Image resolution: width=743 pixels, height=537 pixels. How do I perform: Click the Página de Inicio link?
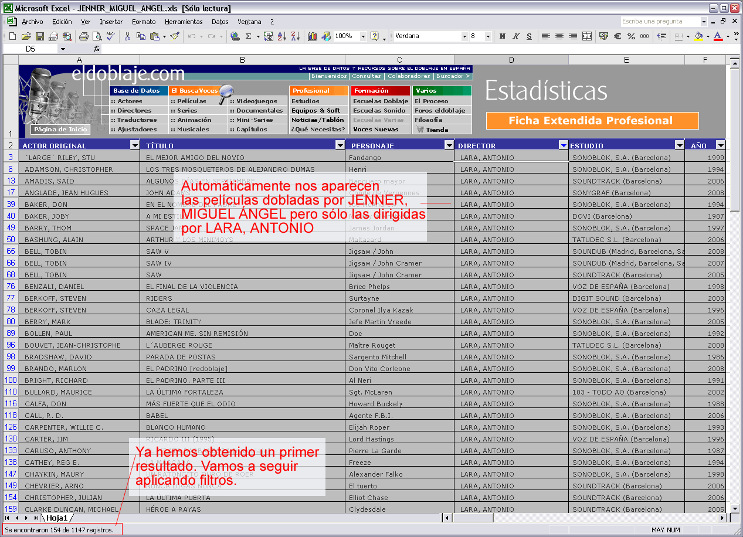[x=60, y=130]
